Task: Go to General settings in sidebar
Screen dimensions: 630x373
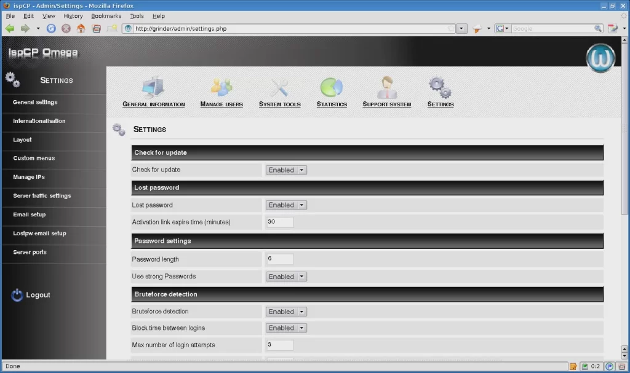Action: pos(35,103)
